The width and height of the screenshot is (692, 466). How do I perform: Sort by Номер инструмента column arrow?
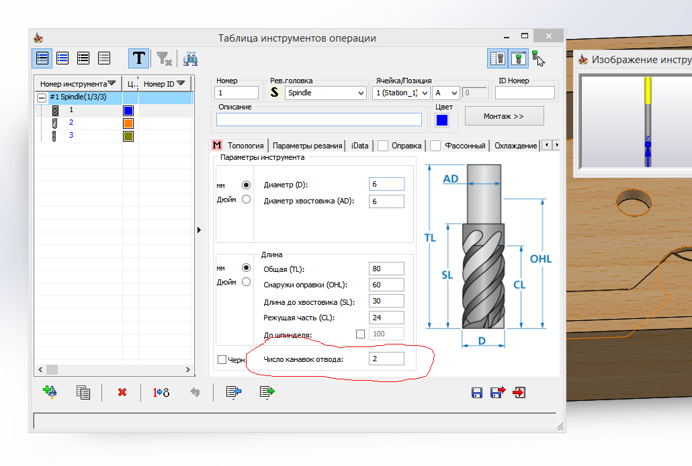click(112, 83)
